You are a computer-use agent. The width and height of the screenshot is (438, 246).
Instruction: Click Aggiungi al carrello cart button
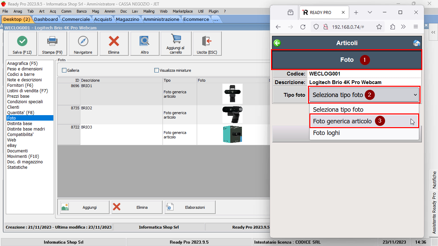point(176,44)
